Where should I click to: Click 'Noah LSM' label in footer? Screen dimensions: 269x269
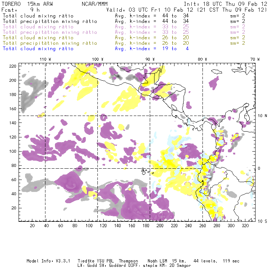click(157, 261)
